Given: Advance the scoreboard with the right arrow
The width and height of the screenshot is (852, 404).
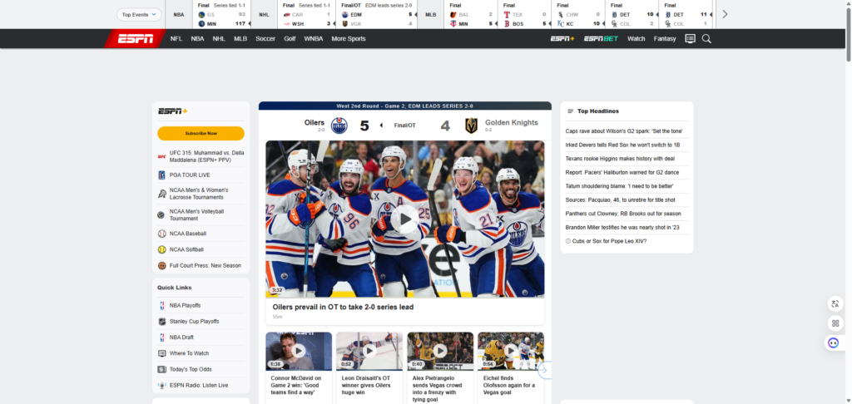Looking at the screenshot, I should coord(725,14).
